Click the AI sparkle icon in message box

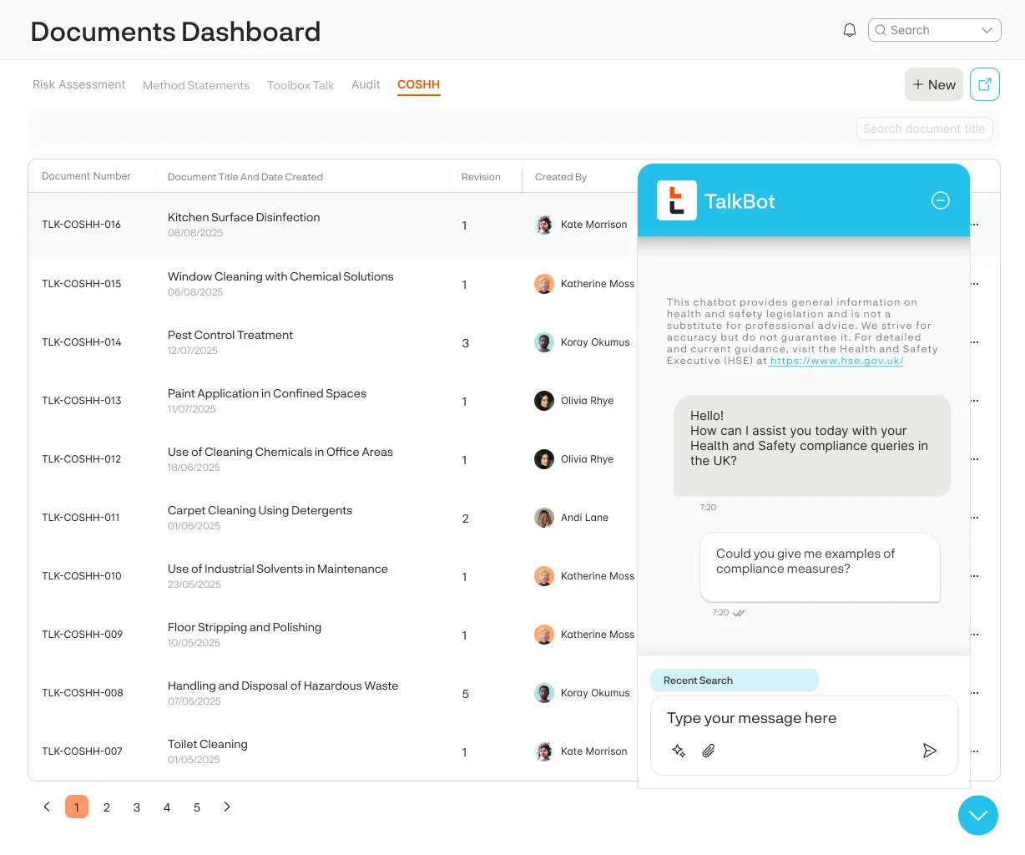pyautogui.click(x=679, y=751)
